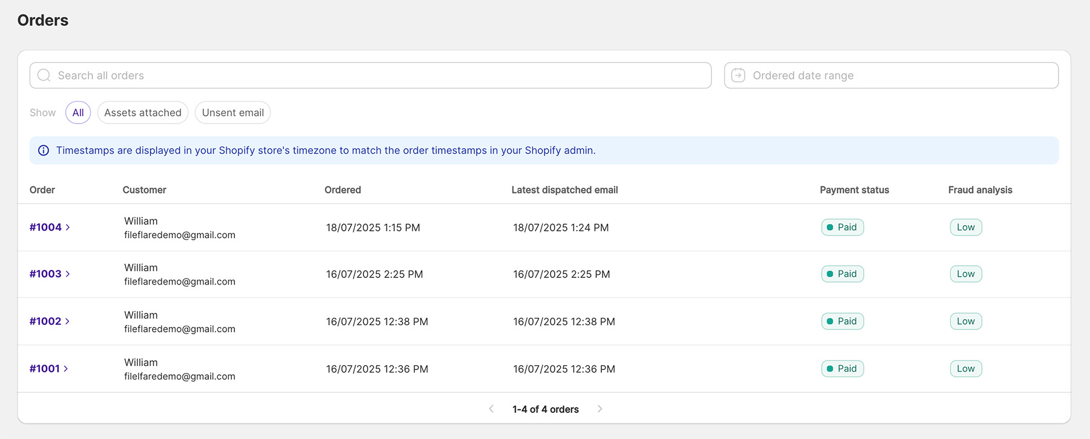Go to previous page of orders
This screenshot has width=1090, height=439.
click(x=491, y=409)
